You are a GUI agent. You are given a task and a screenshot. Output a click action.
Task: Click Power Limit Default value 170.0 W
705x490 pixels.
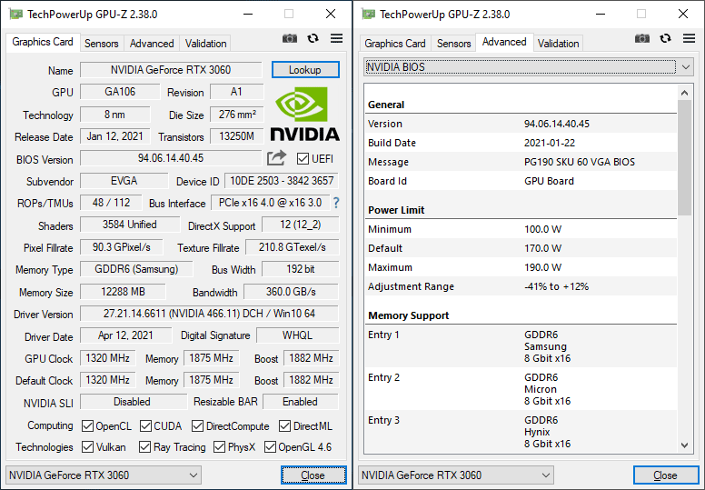tap(542, 248)
